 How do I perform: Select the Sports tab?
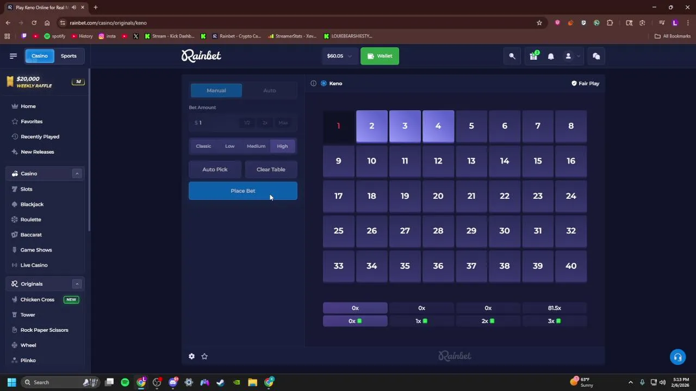tap(69, 56)
